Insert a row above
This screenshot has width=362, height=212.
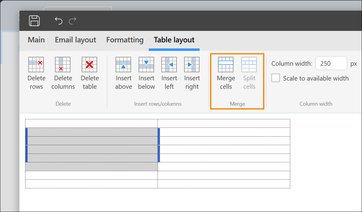[123, 73]
